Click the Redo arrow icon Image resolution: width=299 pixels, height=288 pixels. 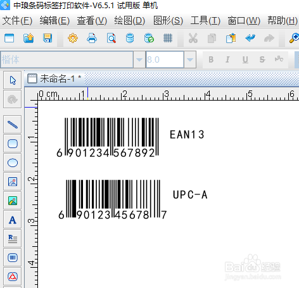click(269, 38)
